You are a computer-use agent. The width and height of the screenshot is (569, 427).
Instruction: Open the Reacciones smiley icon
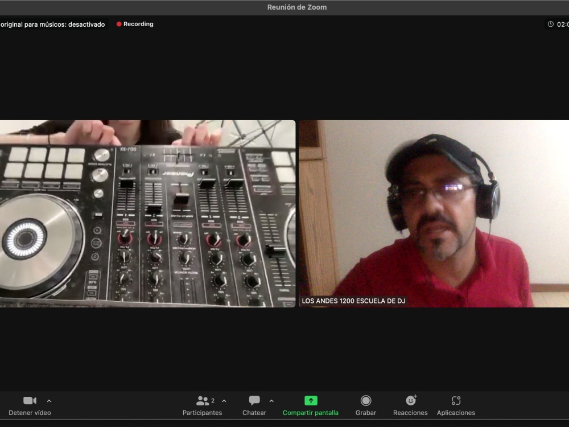coord(411,400)
